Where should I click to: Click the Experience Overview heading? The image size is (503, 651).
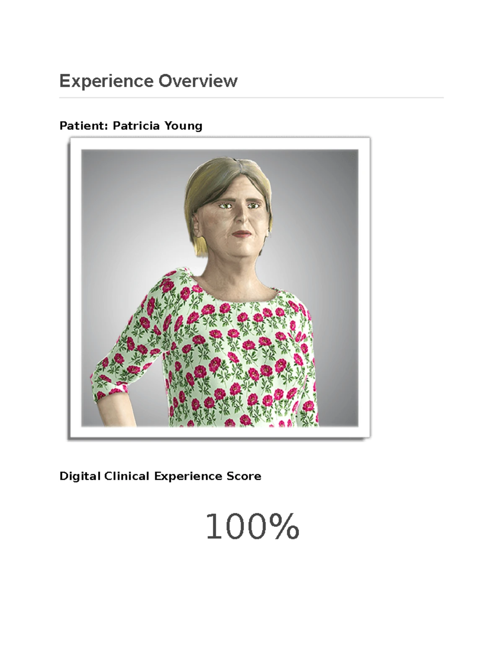tap(148, 81)
